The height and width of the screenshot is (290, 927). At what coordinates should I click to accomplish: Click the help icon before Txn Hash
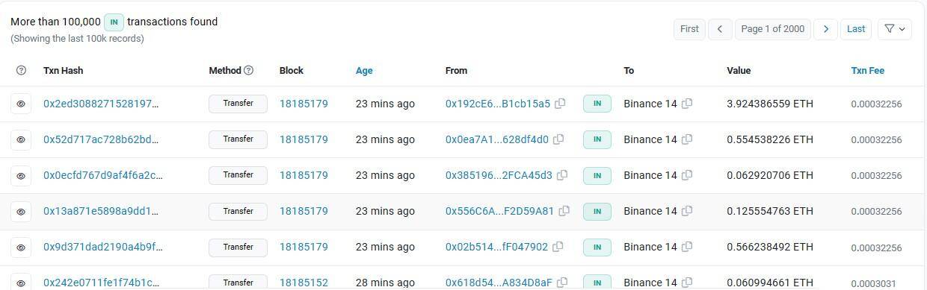point(21,70)
